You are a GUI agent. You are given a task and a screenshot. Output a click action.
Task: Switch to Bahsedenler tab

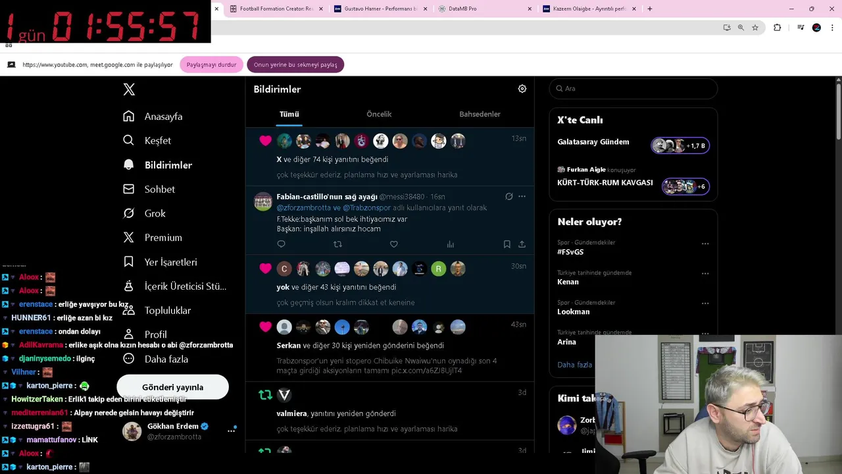pos(480,114)
